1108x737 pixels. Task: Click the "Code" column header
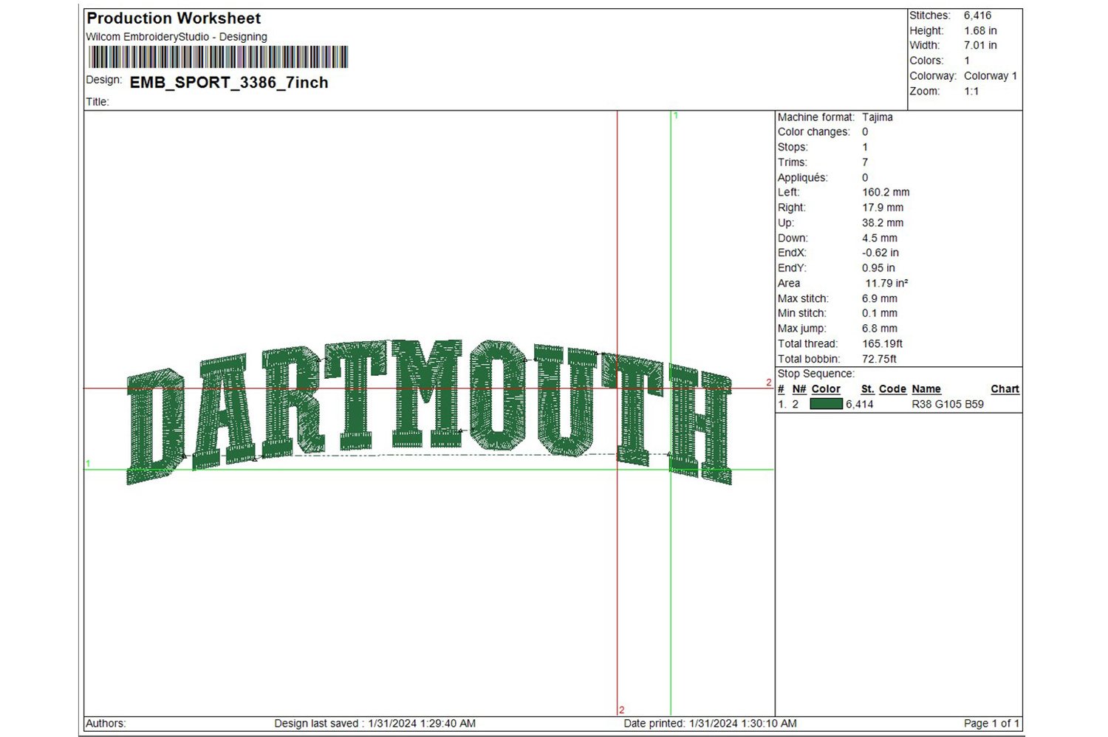coord(892,389)
